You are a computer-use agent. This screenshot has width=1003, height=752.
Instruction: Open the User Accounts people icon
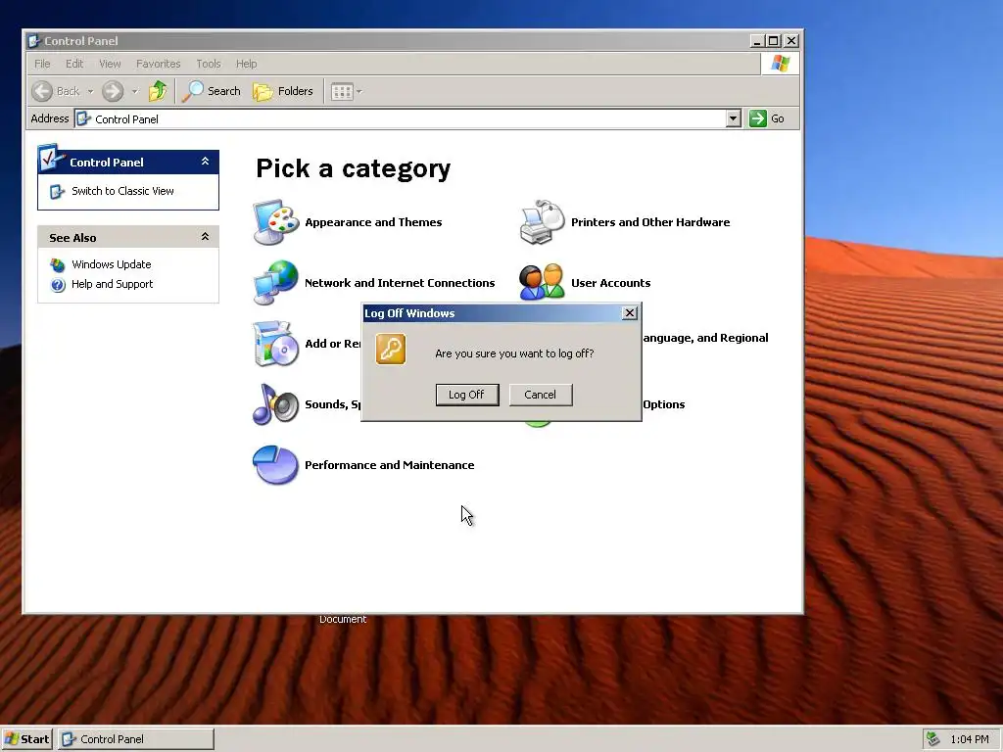tap(543, 283)
